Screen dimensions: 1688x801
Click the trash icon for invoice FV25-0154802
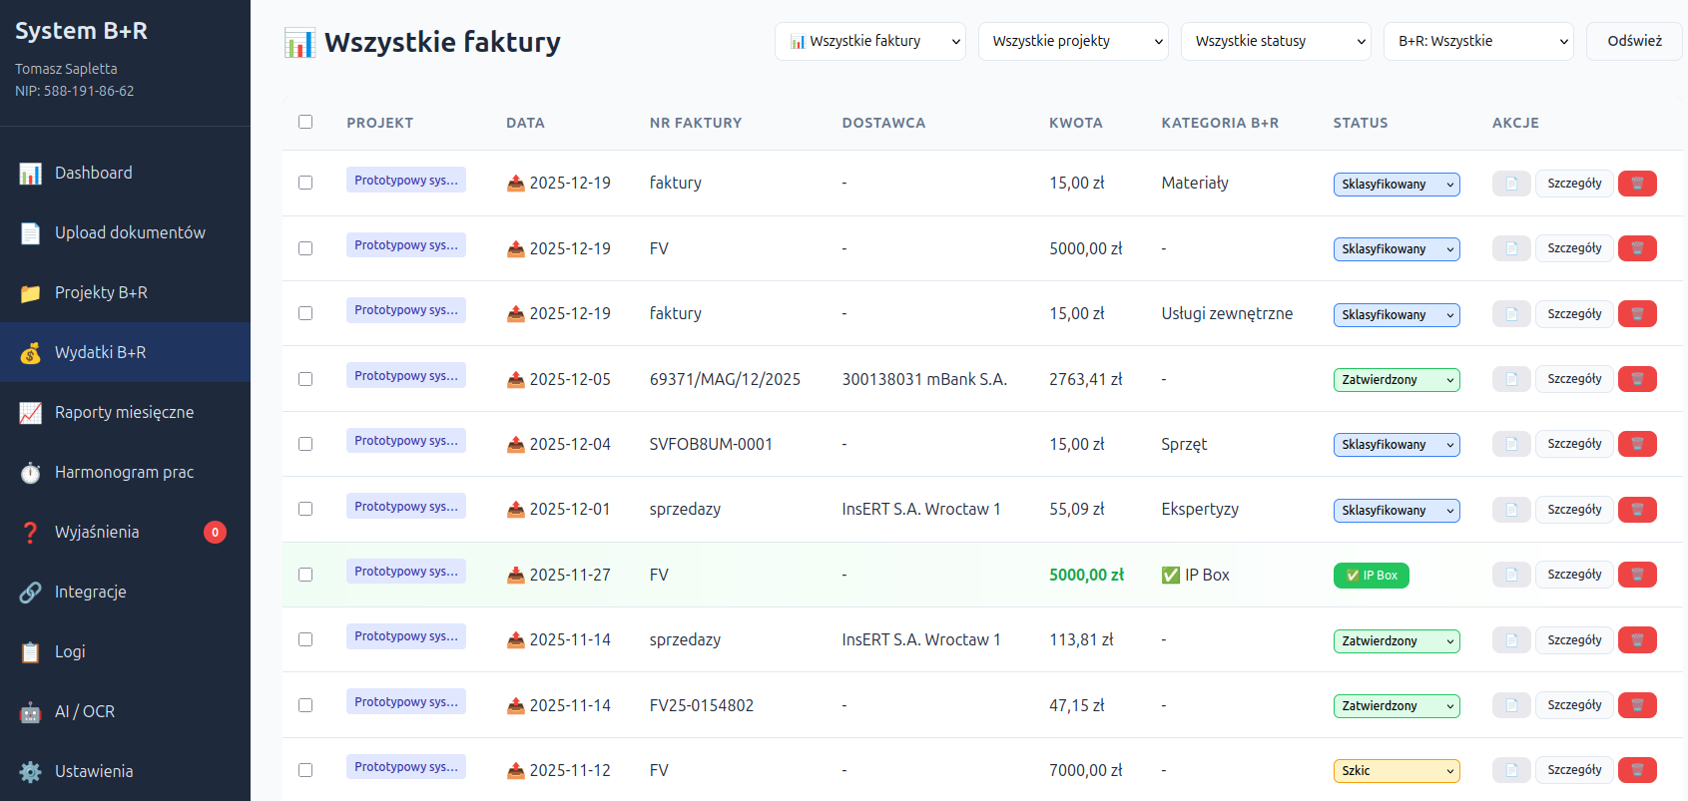[1636, 705]
